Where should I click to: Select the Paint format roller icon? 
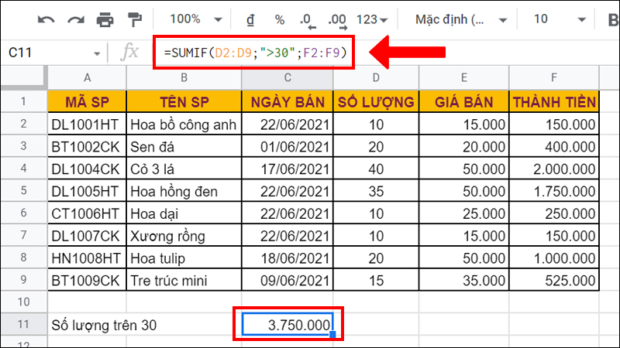(134, 19)
